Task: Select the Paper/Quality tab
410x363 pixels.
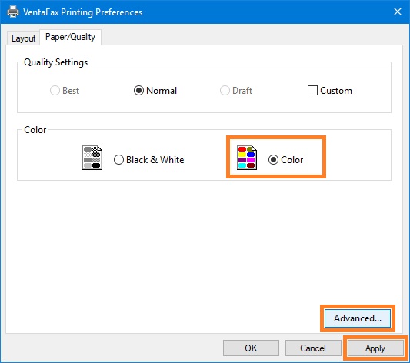Action: (70, 37)
